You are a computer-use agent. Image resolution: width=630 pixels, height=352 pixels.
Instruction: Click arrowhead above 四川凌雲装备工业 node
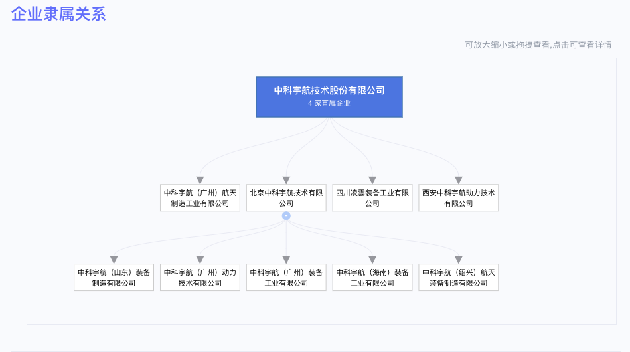(x=372, y=180)
